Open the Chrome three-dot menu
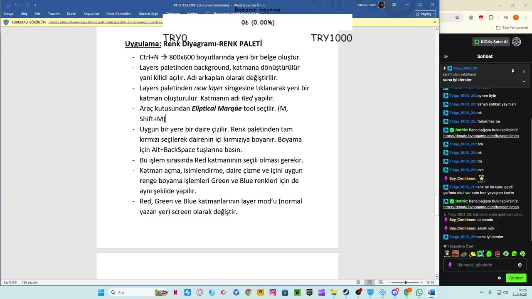This screenshot has height=299, width=532. pyautogui.click(x=525, y=17)
